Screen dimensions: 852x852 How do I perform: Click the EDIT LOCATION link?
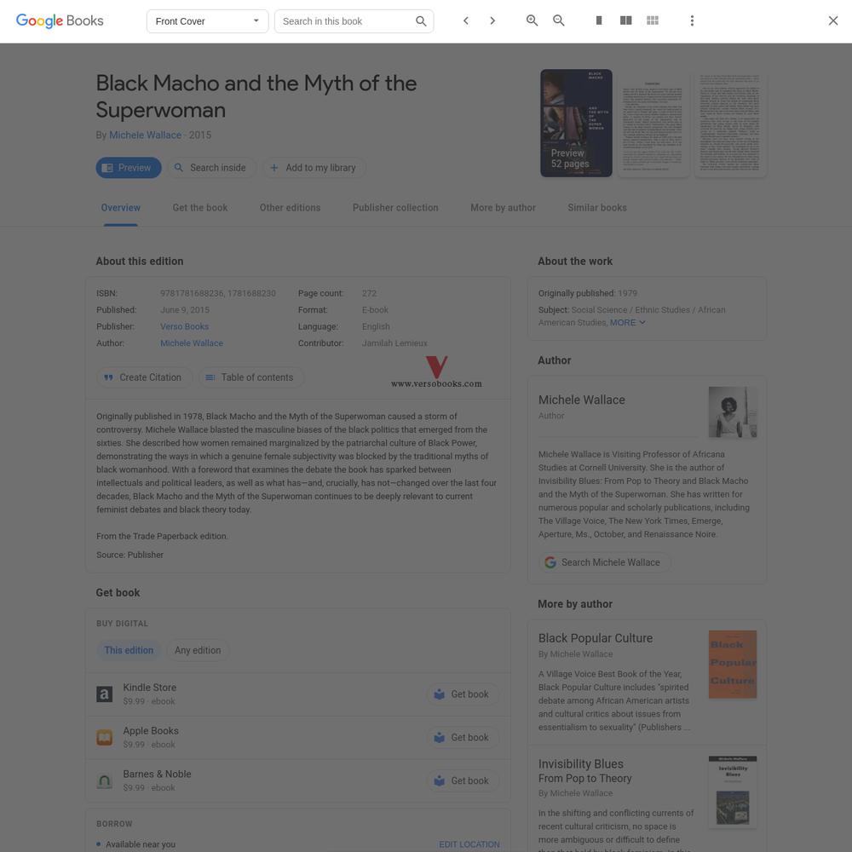(x=469, y=844)
